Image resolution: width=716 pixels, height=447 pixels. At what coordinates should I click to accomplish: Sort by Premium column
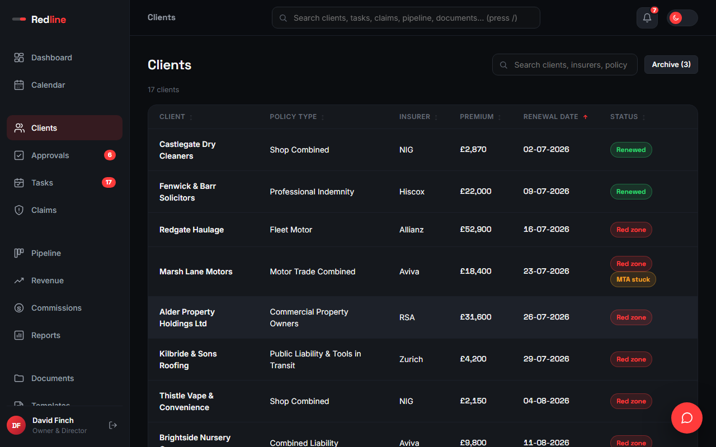481,117
